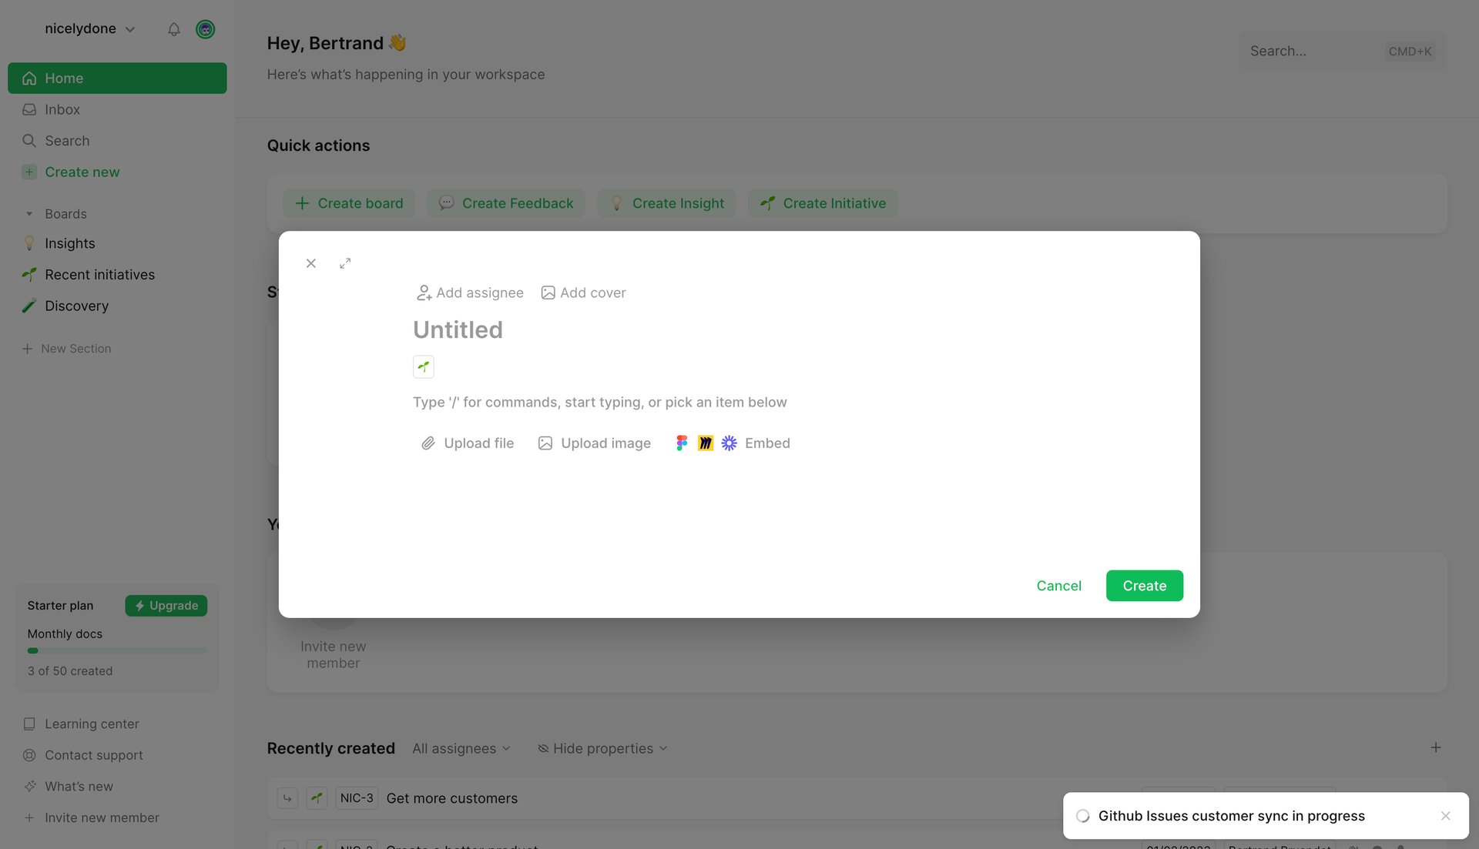Image resolution: width=1479 pixels, height=849 pixels.
Task: Click the monthly docs usage progress bar
Action: pos(116,650)
